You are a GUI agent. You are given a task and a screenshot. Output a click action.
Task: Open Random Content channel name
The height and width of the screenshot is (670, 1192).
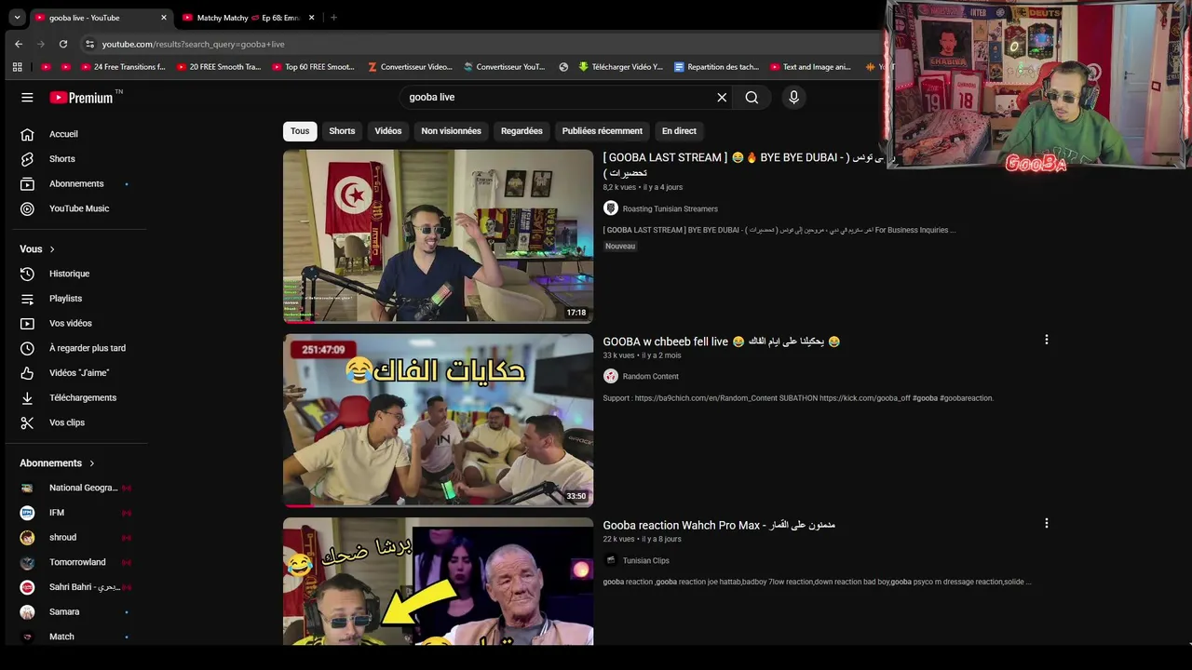(x=650, y=377)
